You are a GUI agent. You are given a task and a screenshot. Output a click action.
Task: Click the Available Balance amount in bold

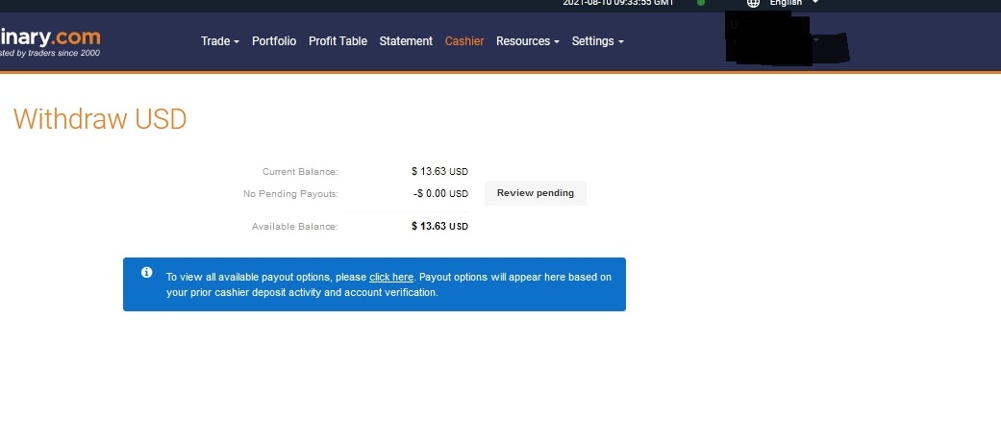(439, 226)
